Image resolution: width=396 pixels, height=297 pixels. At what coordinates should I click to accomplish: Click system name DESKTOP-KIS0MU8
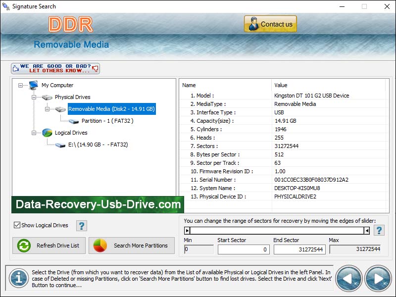point(297,188)
